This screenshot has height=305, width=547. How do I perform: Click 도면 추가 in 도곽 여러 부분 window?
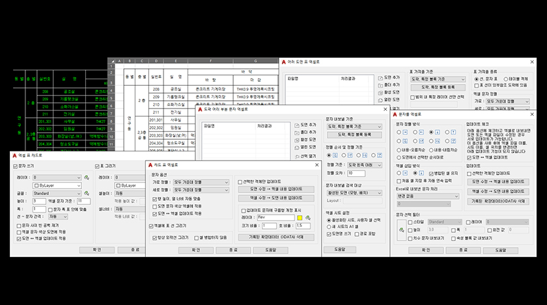pyautogui.click(x=305, y=125)
